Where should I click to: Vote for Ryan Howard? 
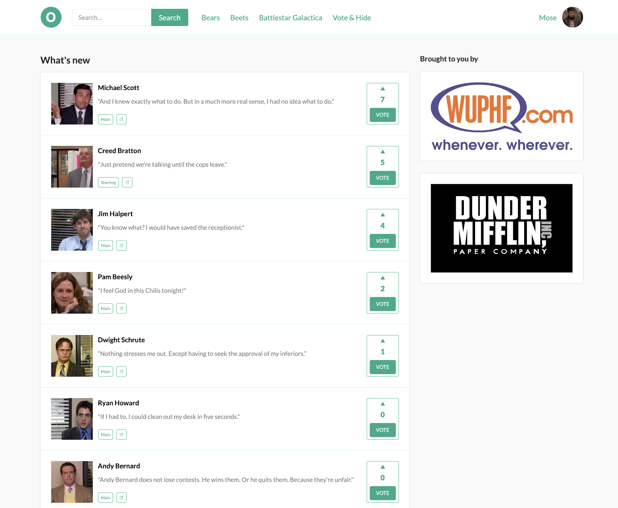click(x=383, y=430)
